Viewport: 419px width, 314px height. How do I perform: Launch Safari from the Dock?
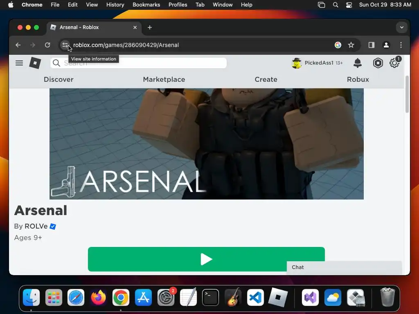(x=76, y=298)
